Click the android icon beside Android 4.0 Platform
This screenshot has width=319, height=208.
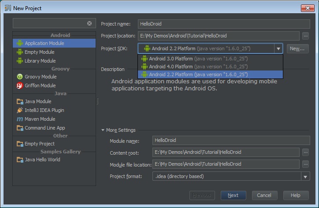[x=144, y=67]
